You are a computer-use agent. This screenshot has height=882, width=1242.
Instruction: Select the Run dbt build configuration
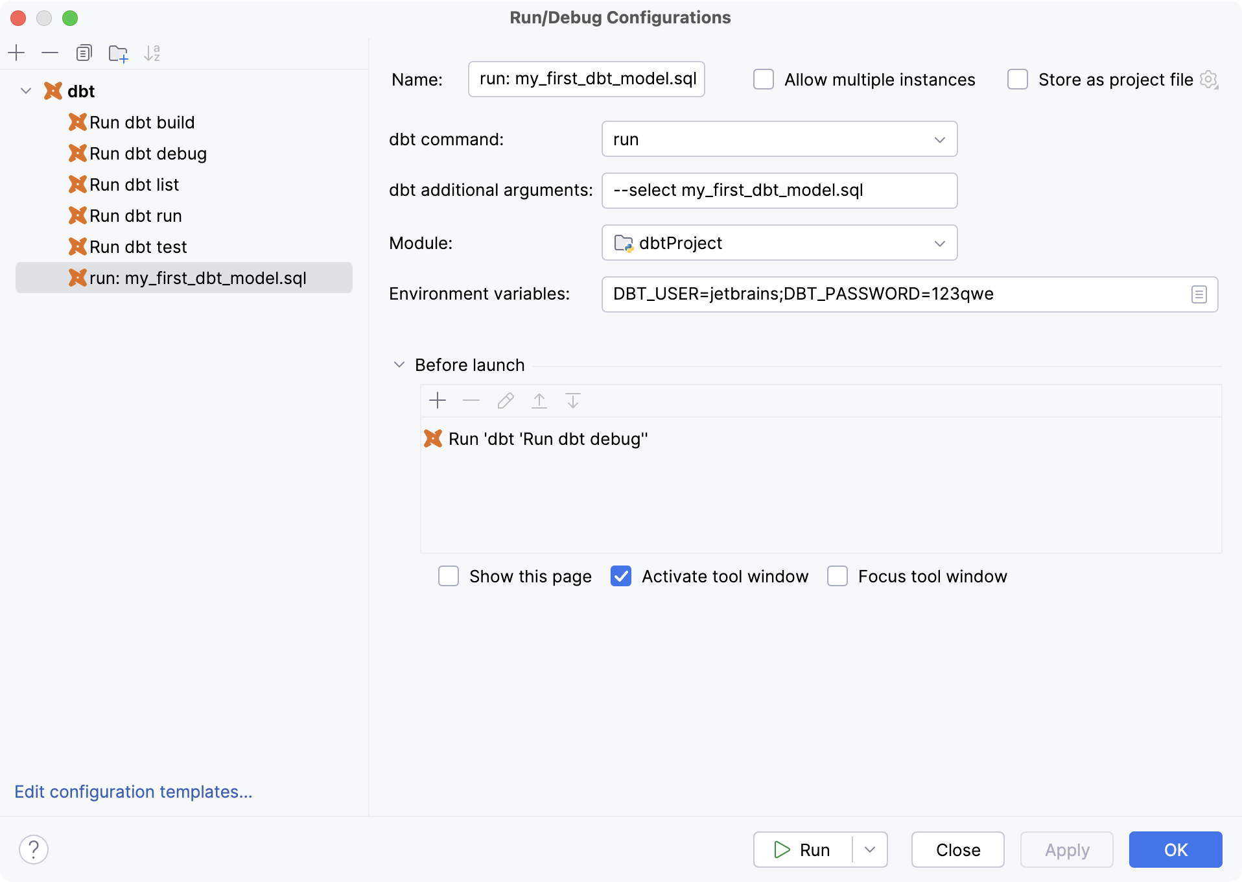[142, 122]
